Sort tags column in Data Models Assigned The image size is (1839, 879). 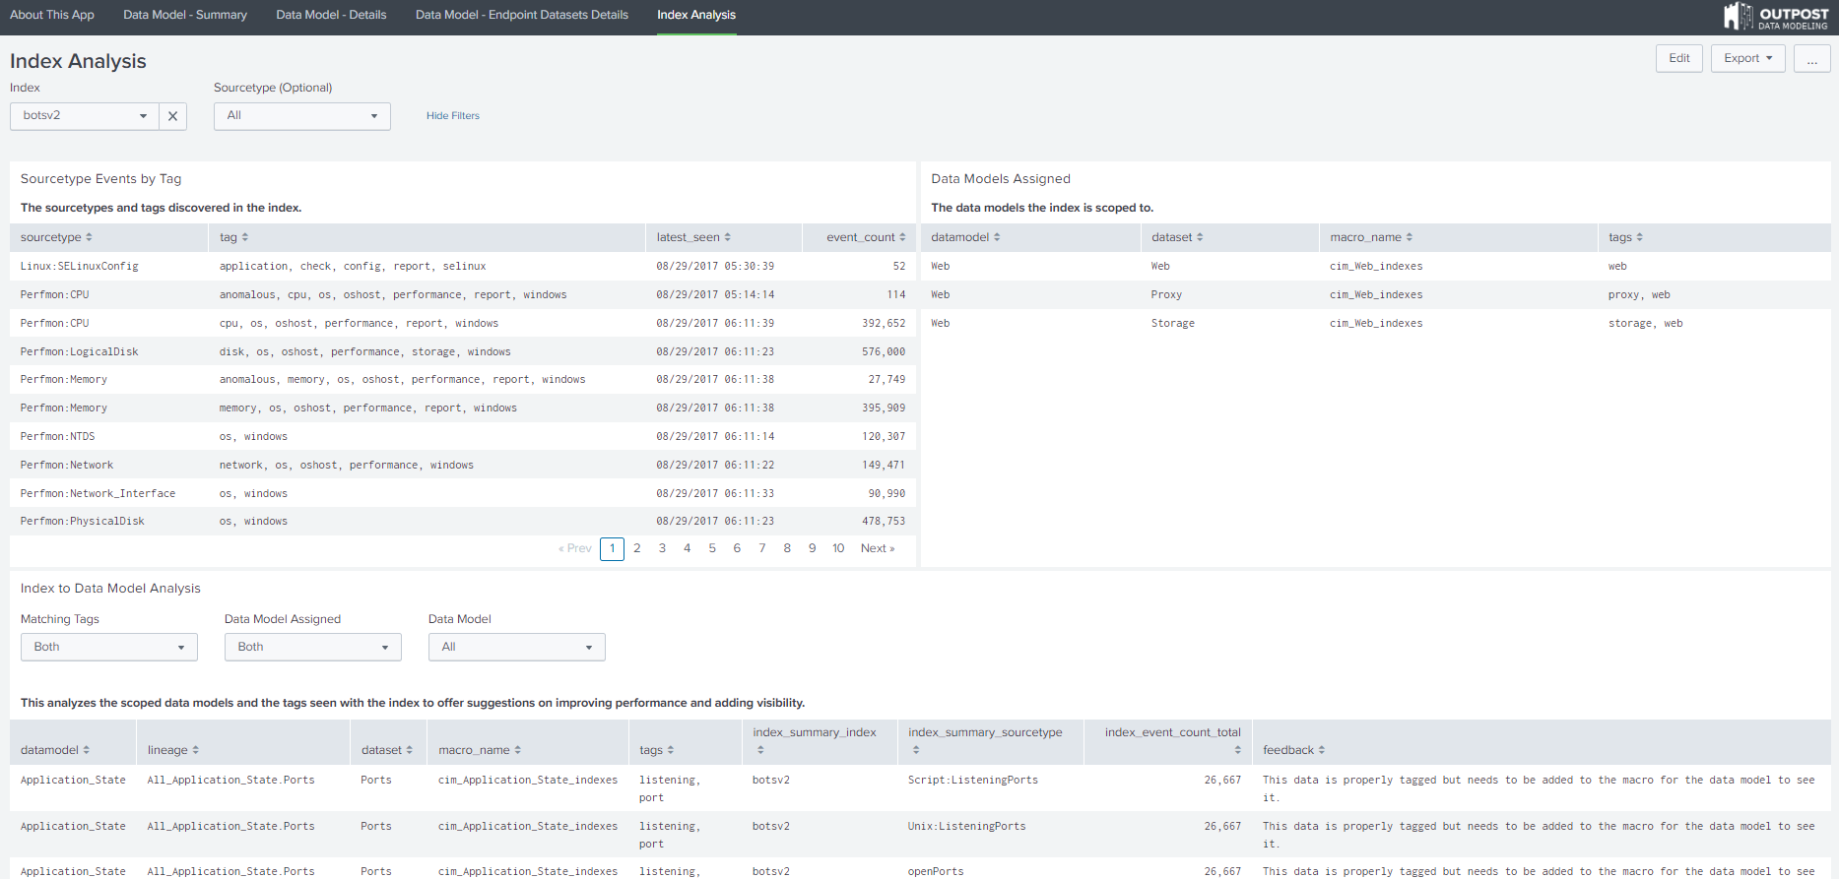click(1625, 237)
